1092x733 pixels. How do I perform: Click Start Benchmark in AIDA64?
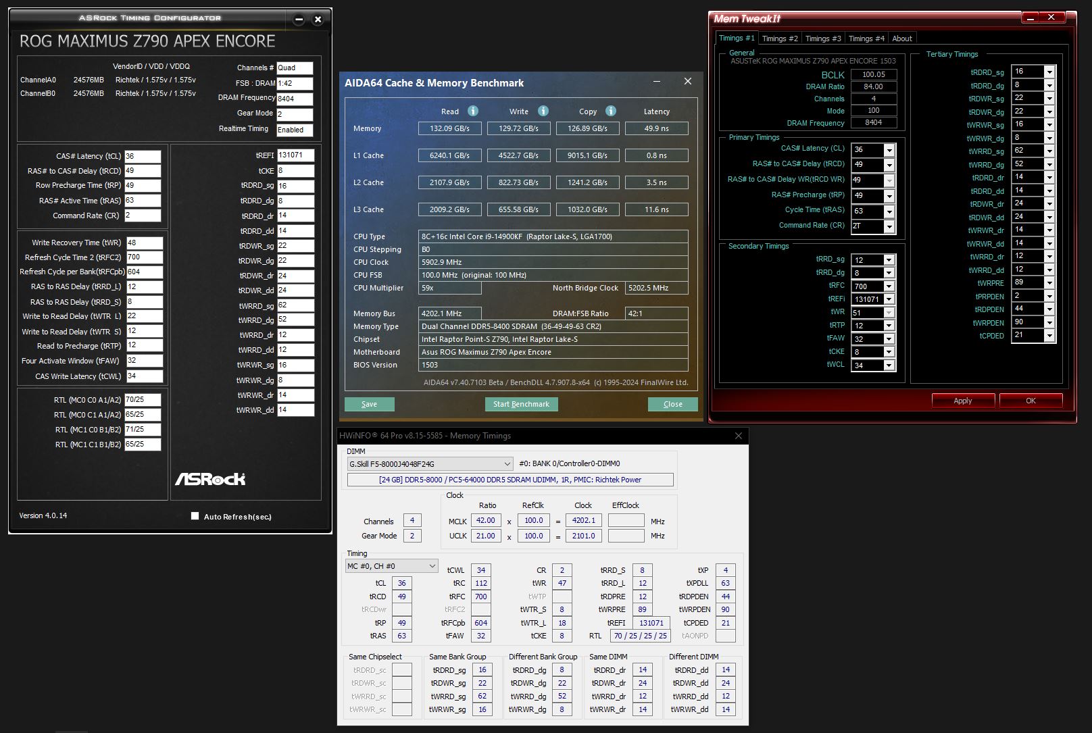coord(521,404)
